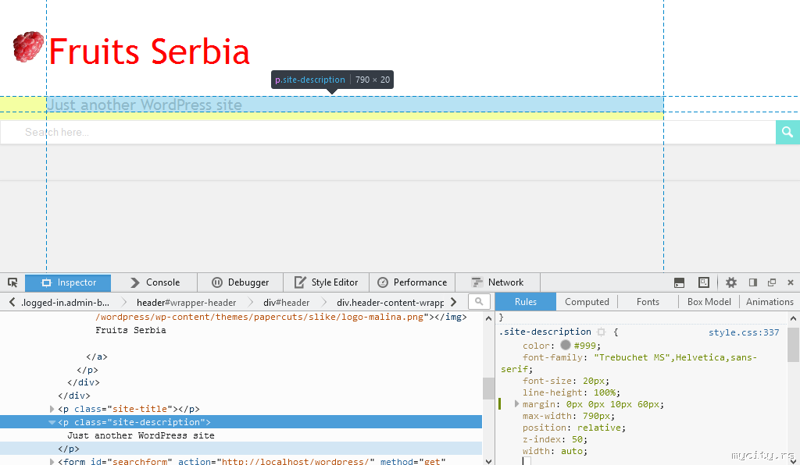Click the closing </p> tag row under site-description

(241, 449)
